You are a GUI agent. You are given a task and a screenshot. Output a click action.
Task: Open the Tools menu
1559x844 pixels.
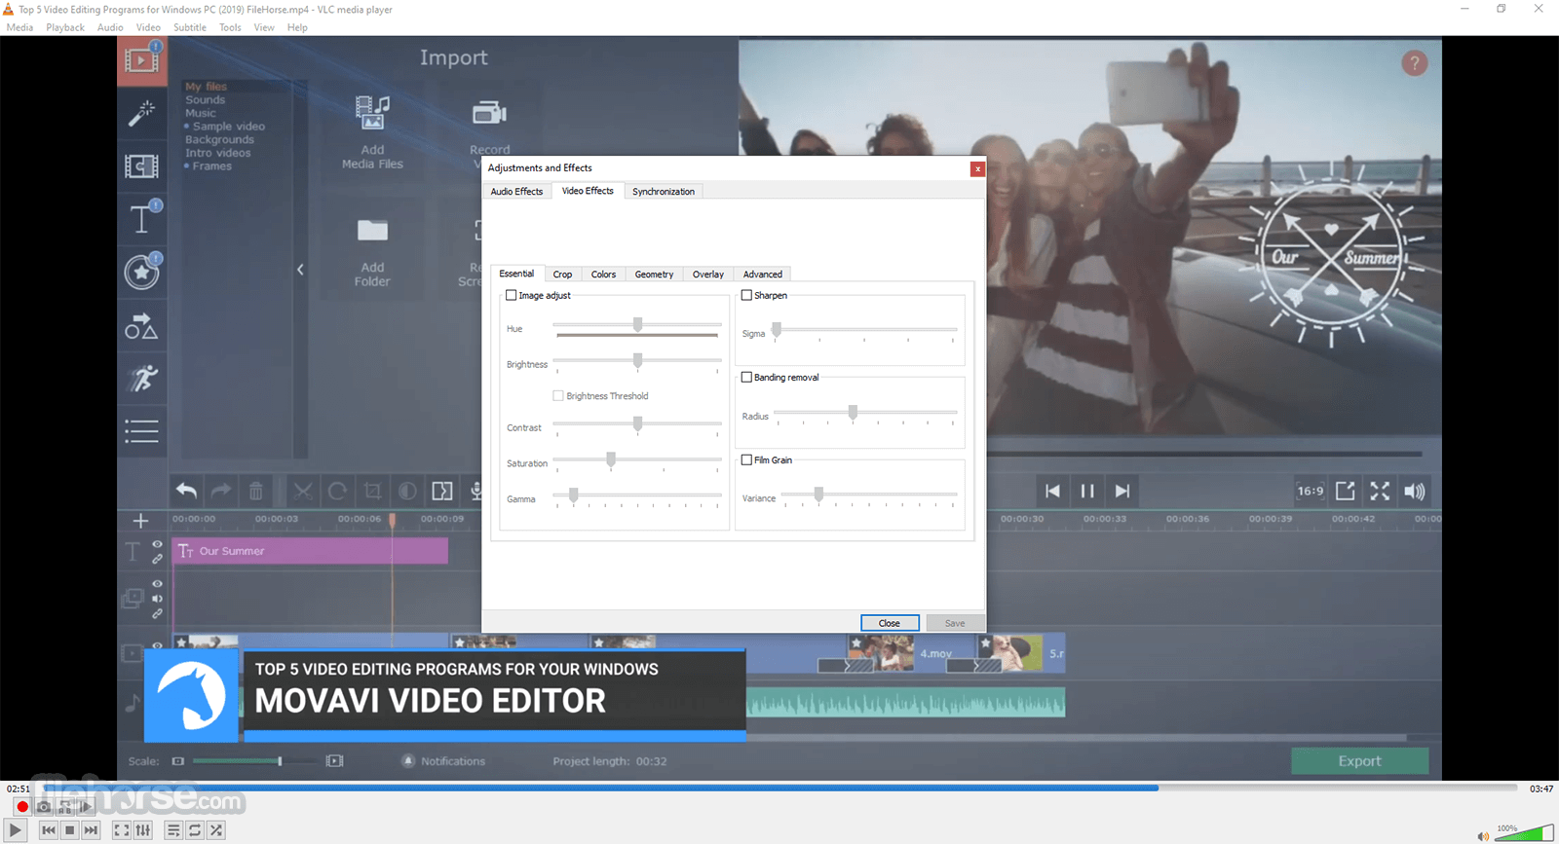[x=230, y=27]
